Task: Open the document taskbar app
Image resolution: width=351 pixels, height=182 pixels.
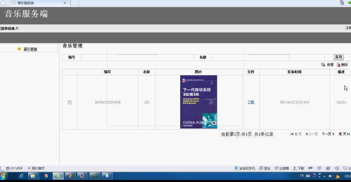Action: click(107, 176)
